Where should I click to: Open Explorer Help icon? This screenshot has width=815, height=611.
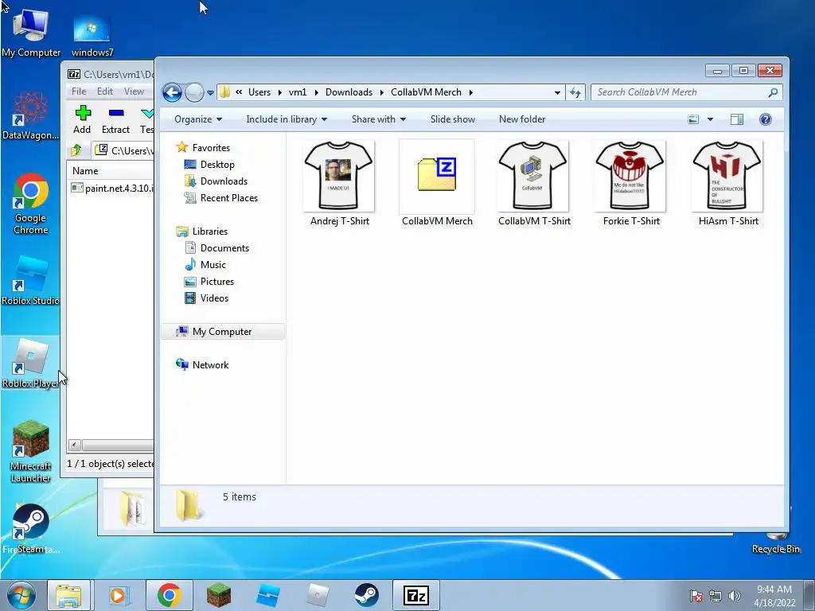pos(765,119)
